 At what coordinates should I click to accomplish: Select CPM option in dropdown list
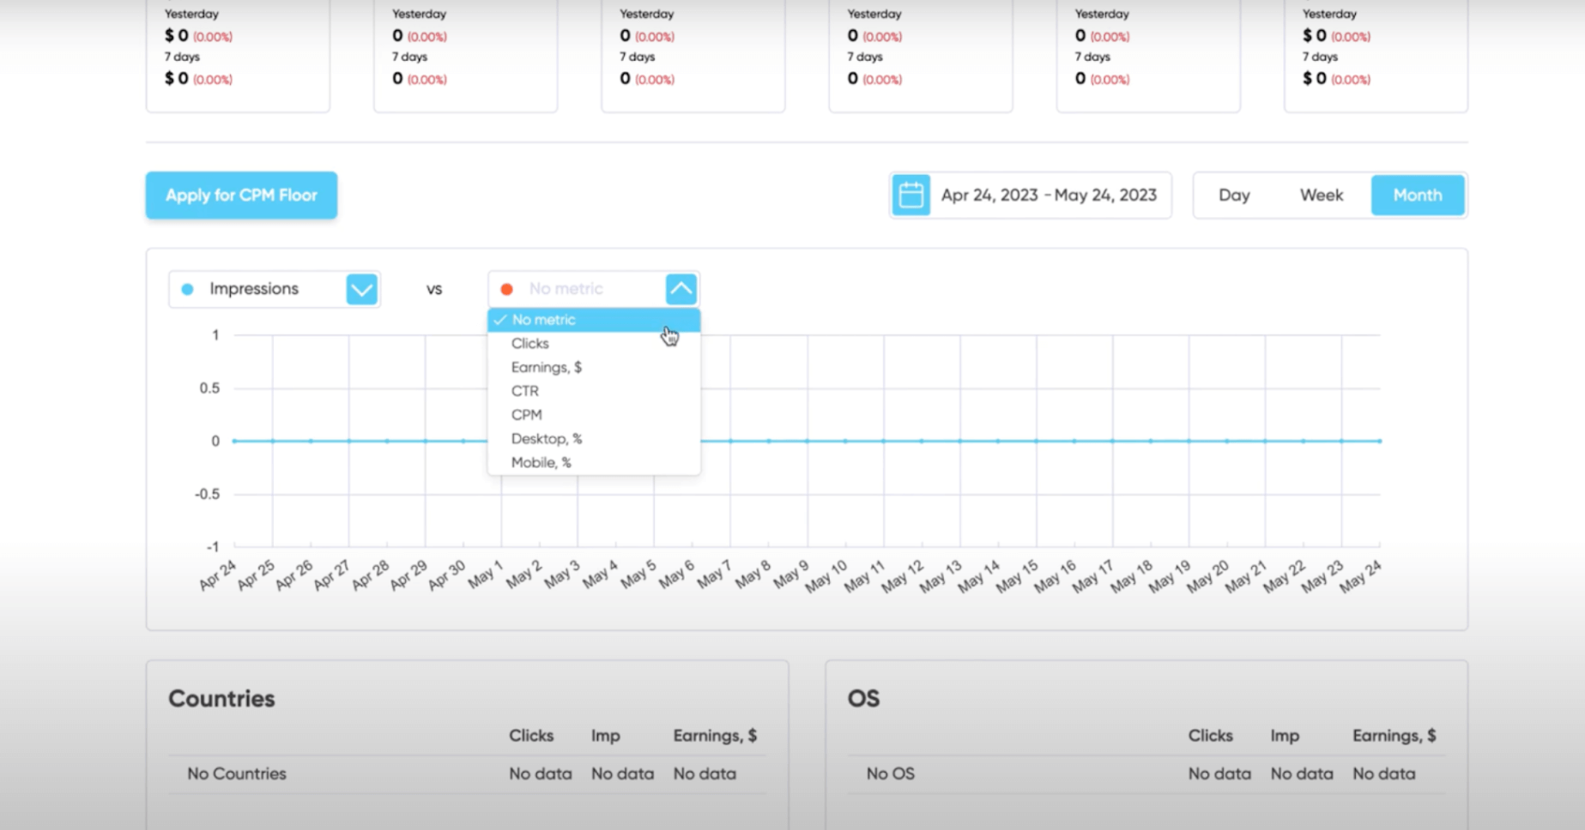(526, 415)
